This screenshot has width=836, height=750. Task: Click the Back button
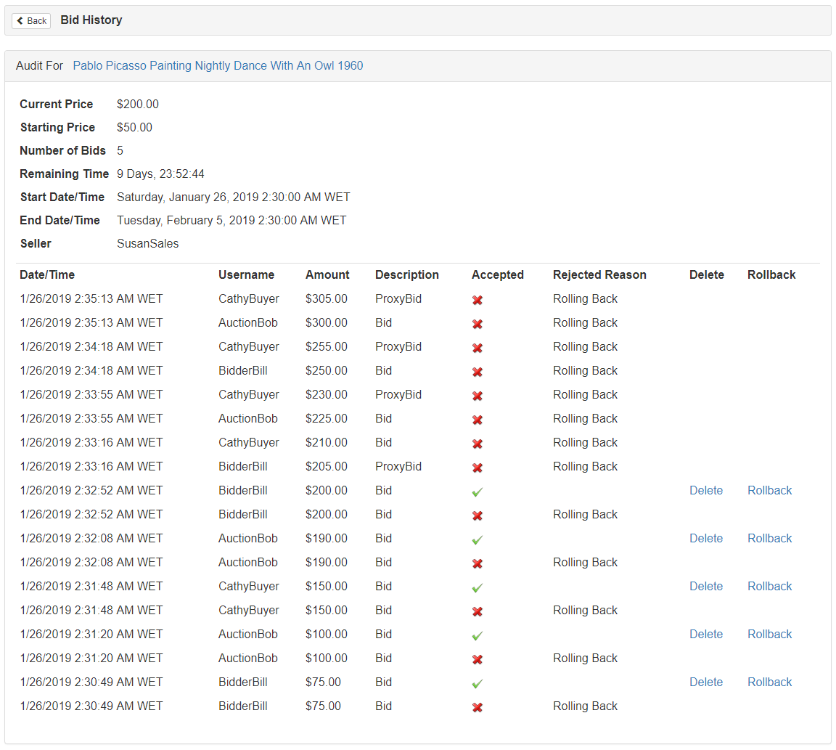[31, 21]
